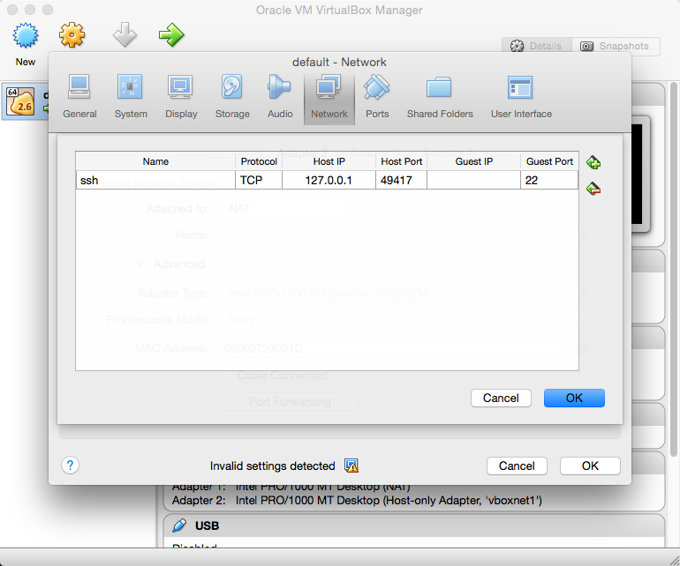Screen dimensions: 680x566
Task: Click the Guest IP column header
Action: [x=473, y=161]
